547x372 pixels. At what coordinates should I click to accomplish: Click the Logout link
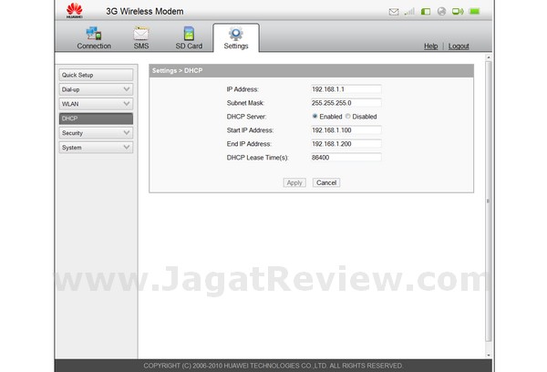[459, 46]
